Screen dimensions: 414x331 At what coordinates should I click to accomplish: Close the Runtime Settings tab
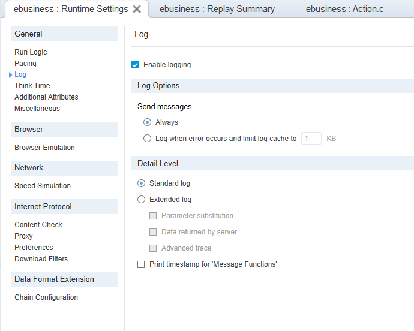click(x=137, y=9)
